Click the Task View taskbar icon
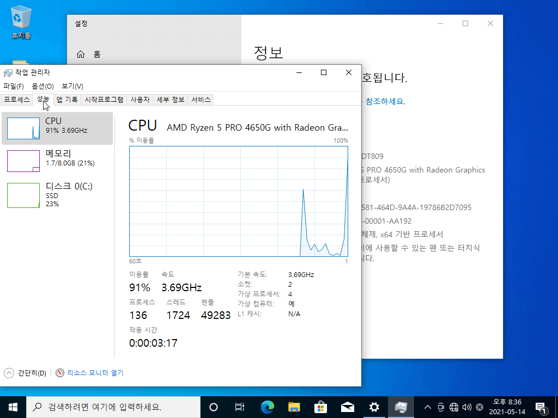 pyautogui.click(x=240, y=407)
